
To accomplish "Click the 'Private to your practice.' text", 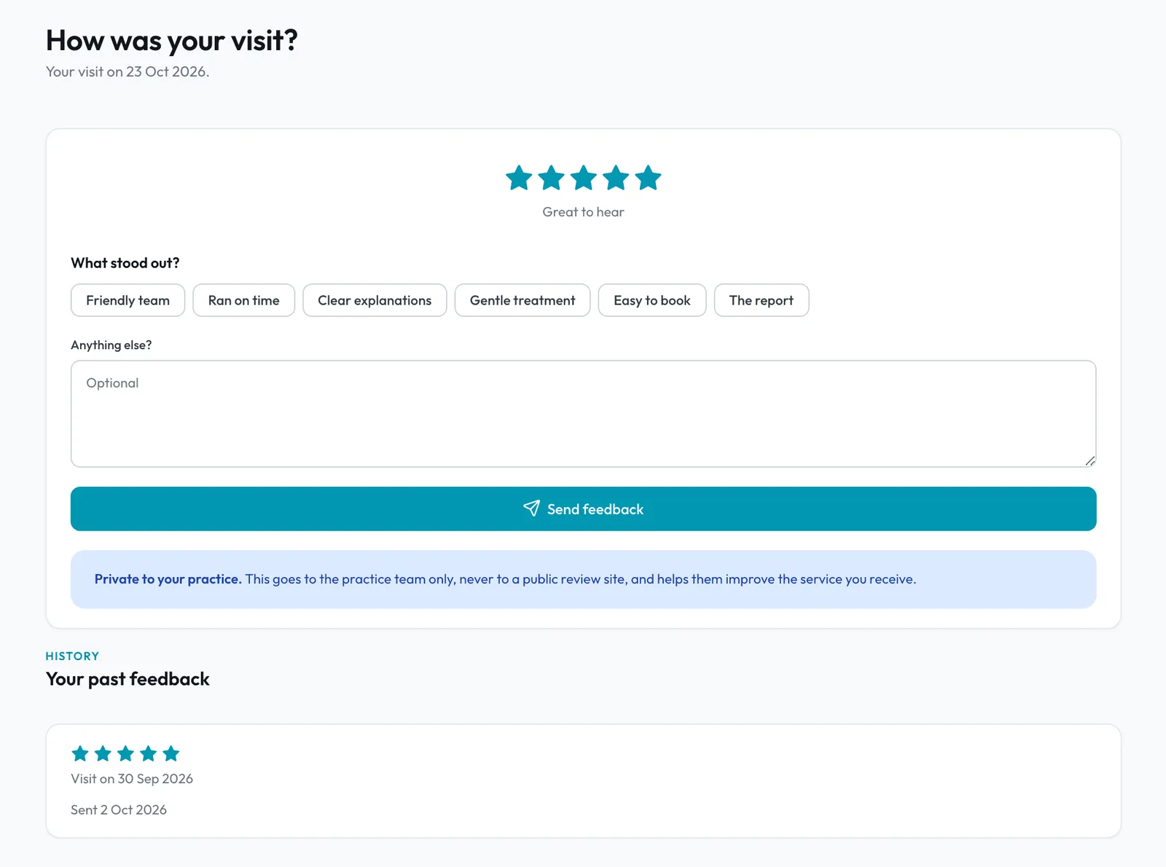I will click(168, 579).
